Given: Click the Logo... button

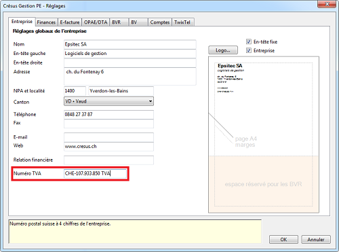Looking at the screenshot, I should [x=223, y=50].
